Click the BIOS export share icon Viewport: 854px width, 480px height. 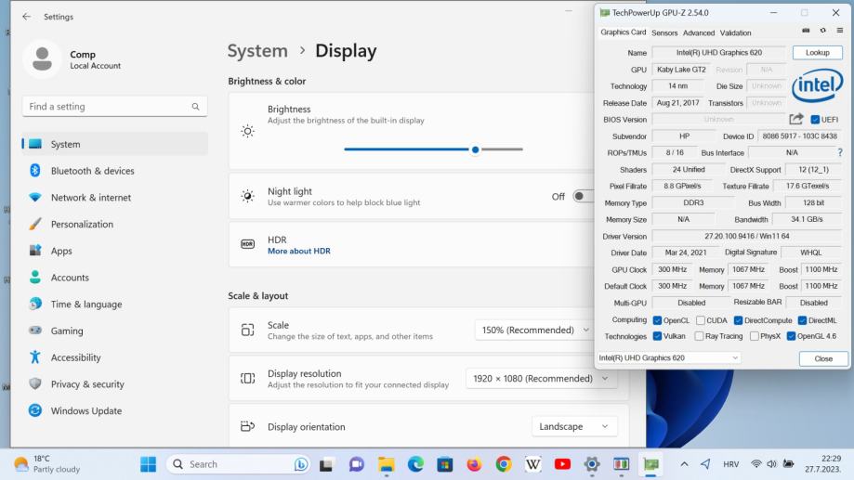coord(795,119)
